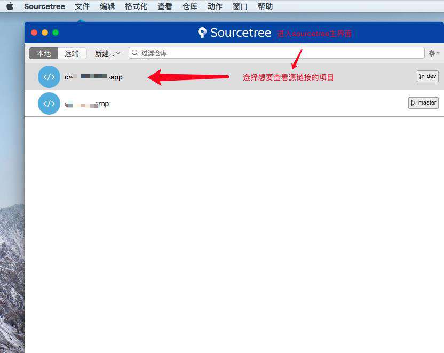Switch to the 远端 repositories tab
444x353 pixels.
72,53
